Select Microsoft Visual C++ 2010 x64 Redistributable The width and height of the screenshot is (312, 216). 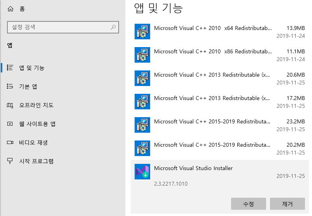pos(220,32)
